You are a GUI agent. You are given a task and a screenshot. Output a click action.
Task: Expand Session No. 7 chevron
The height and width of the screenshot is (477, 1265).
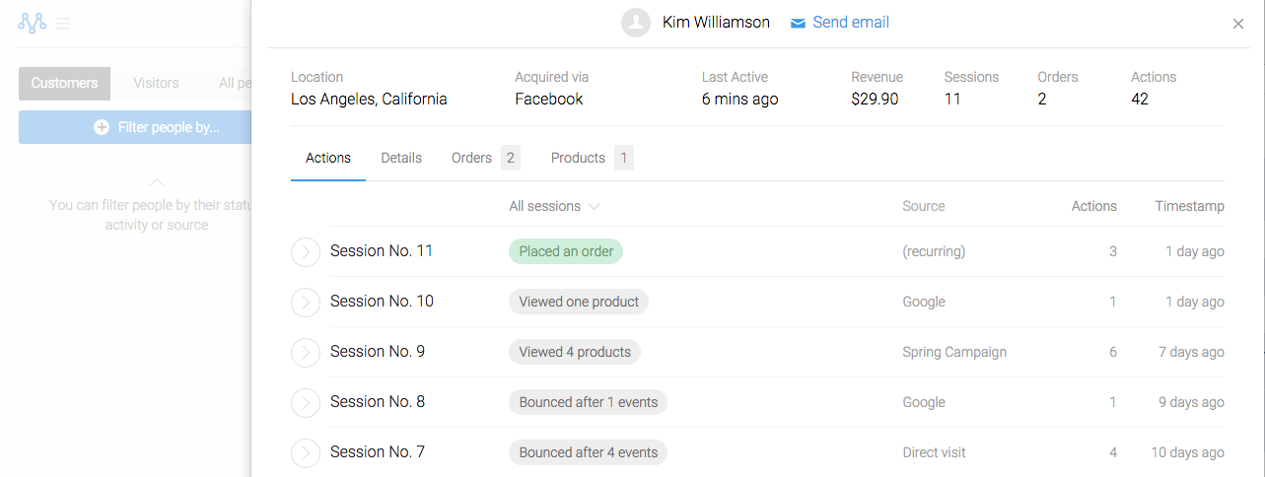[x=306, y=452]
